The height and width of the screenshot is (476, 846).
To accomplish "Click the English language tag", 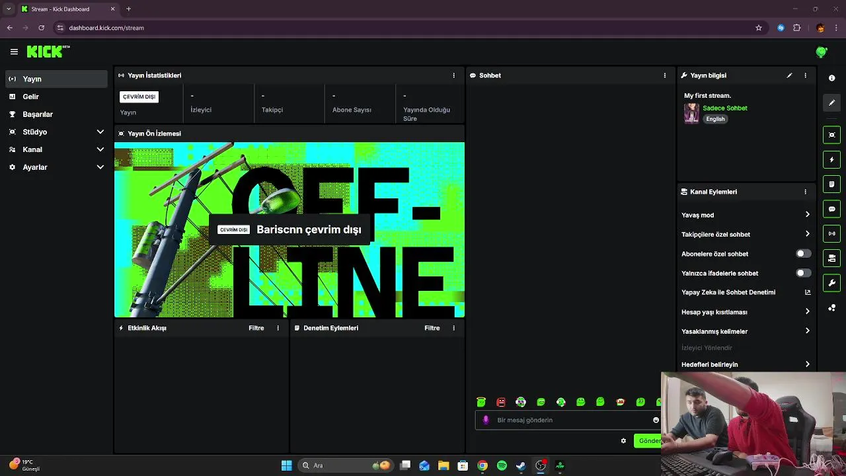I will (715, 119).
